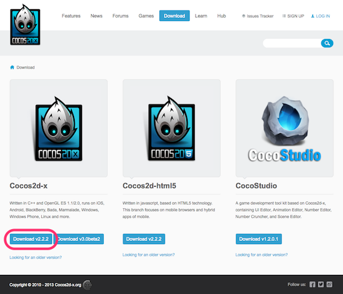This screenshot has width=343, height=294.
Task: Click the SIGN UP list icon
Action: (x=284, y=16)
